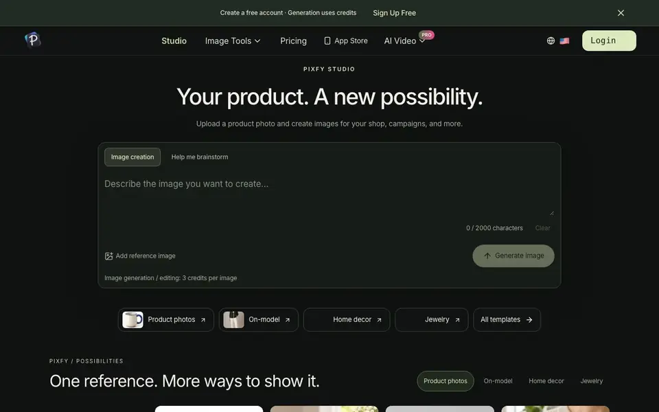Click the Login button
The height and width of the screenshot is (412, 659).
coord(609,41)
